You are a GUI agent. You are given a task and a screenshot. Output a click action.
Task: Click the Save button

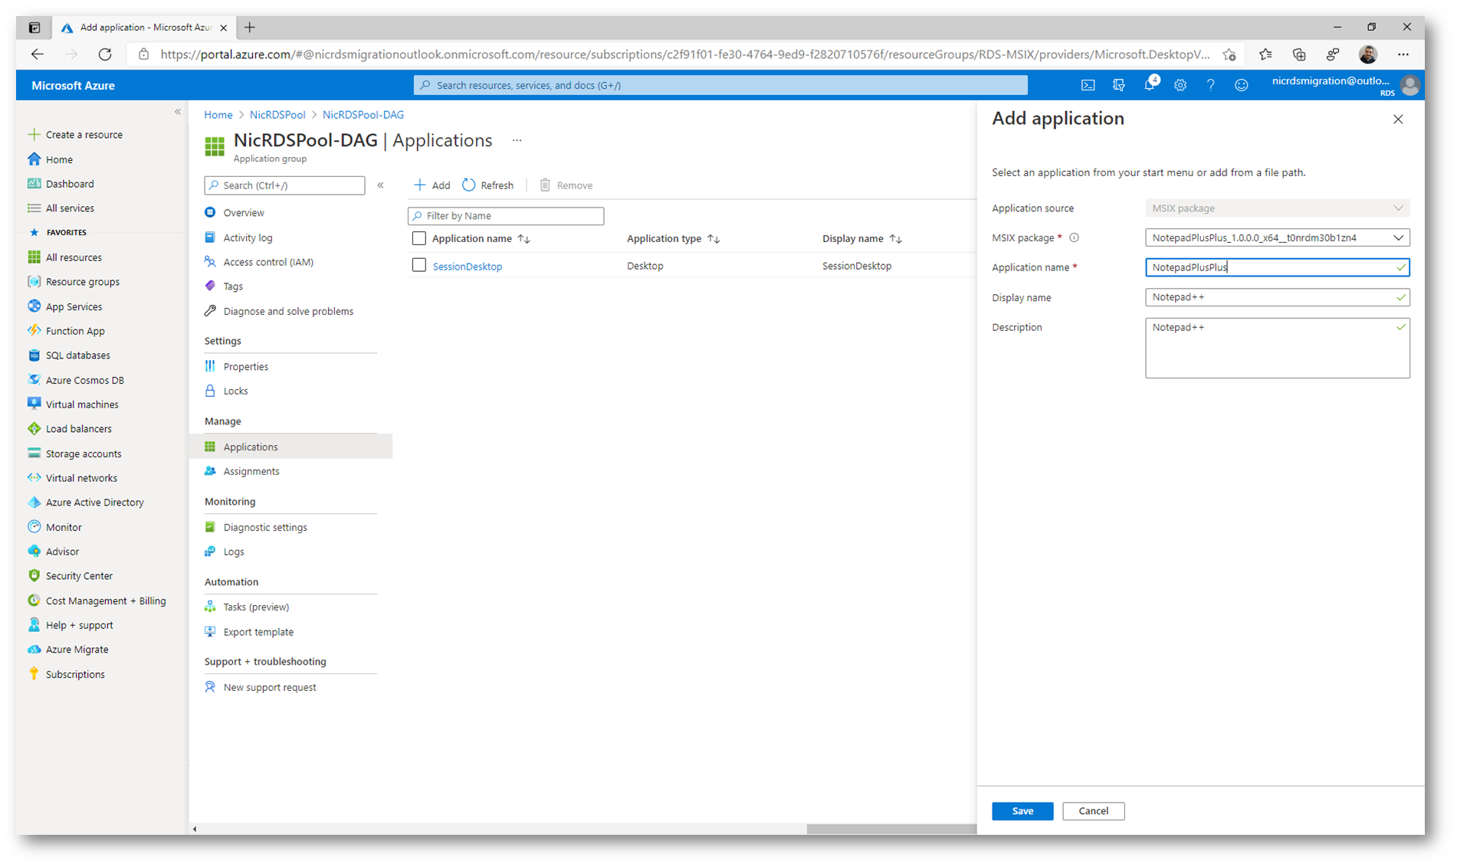pos(1022,810)
